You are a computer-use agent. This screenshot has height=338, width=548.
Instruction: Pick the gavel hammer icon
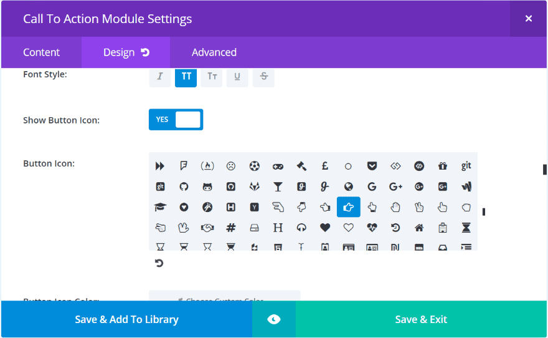point(301,166)
